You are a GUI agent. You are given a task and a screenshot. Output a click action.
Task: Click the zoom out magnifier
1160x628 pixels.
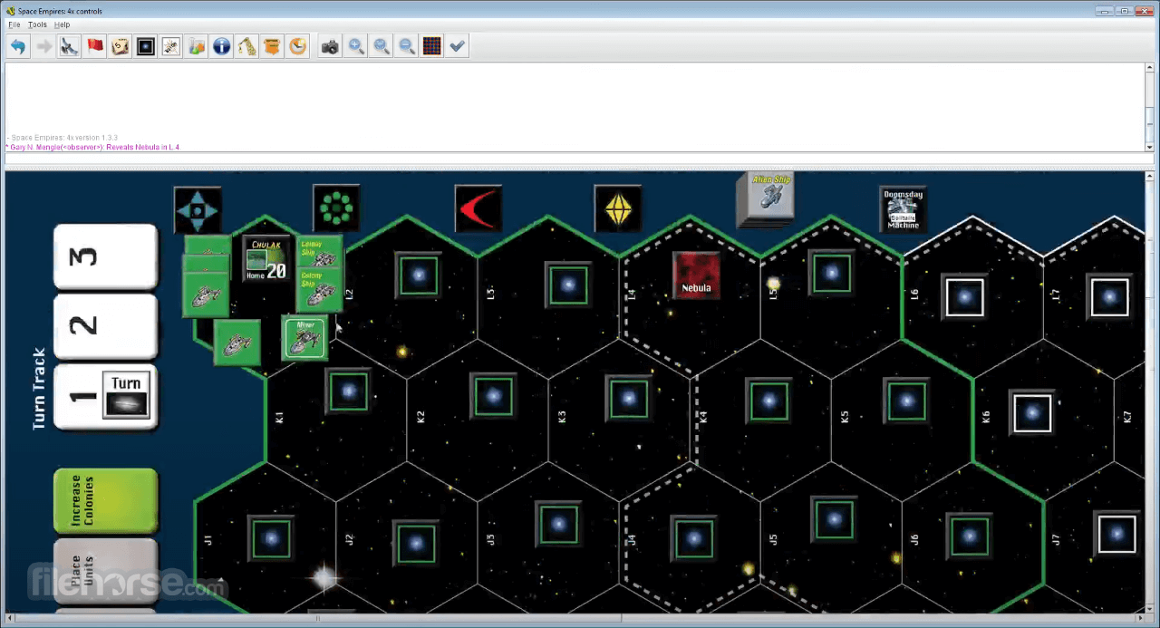[407, 46]
